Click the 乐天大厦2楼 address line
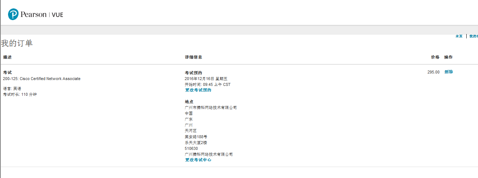Screen dimensions: 478x178 pyautogui.click(x=196, y=143)
